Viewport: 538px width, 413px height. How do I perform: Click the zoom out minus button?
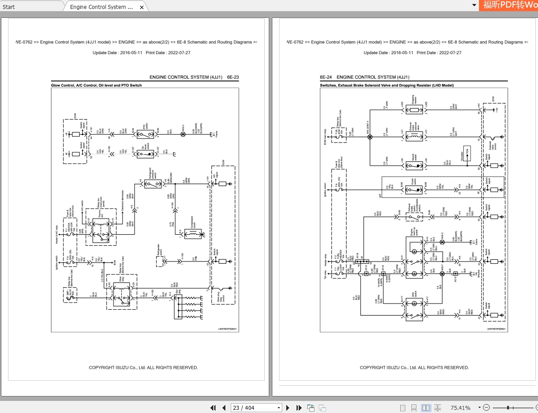click(487, 408)
